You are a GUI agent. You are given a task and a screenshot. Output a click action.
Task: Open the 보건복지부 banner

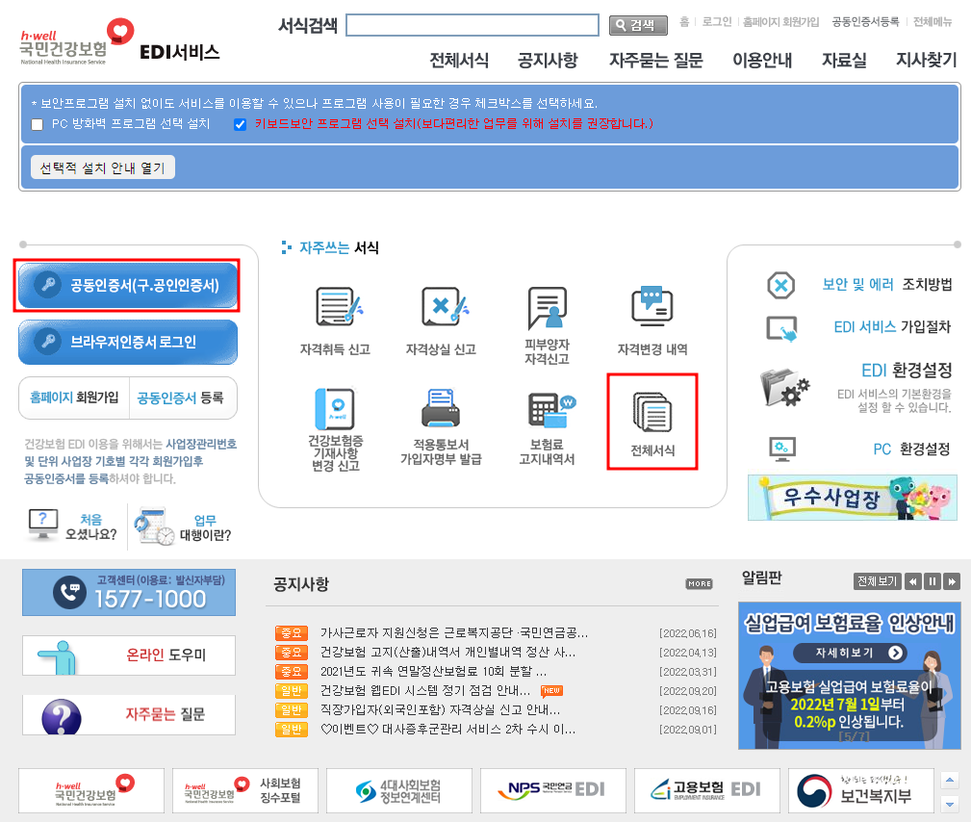860,790
